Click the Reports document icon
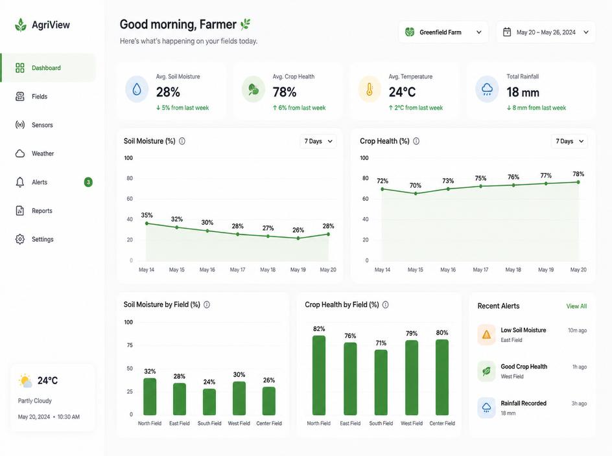The width and height of the screenshot is (612, 456). (x=20, y=211)
